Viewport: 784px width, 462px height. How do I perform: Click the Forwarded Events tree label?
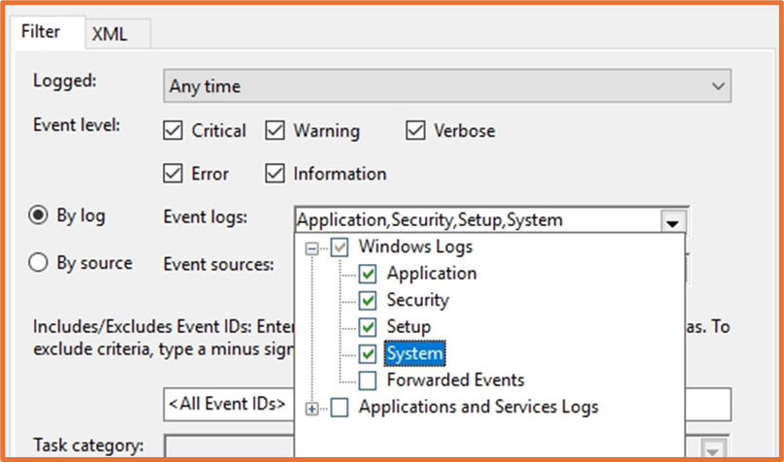pos(455,380)
